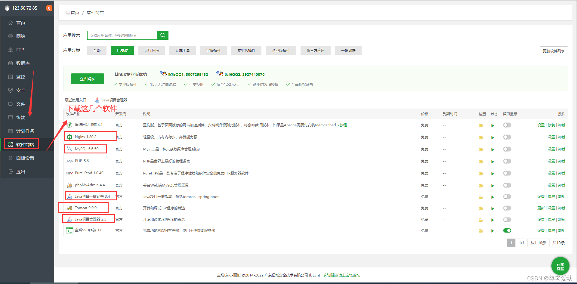The image size is (577, 284).
Task: Click the 更新软件列表 button
Action: click(x=554, y=51)
